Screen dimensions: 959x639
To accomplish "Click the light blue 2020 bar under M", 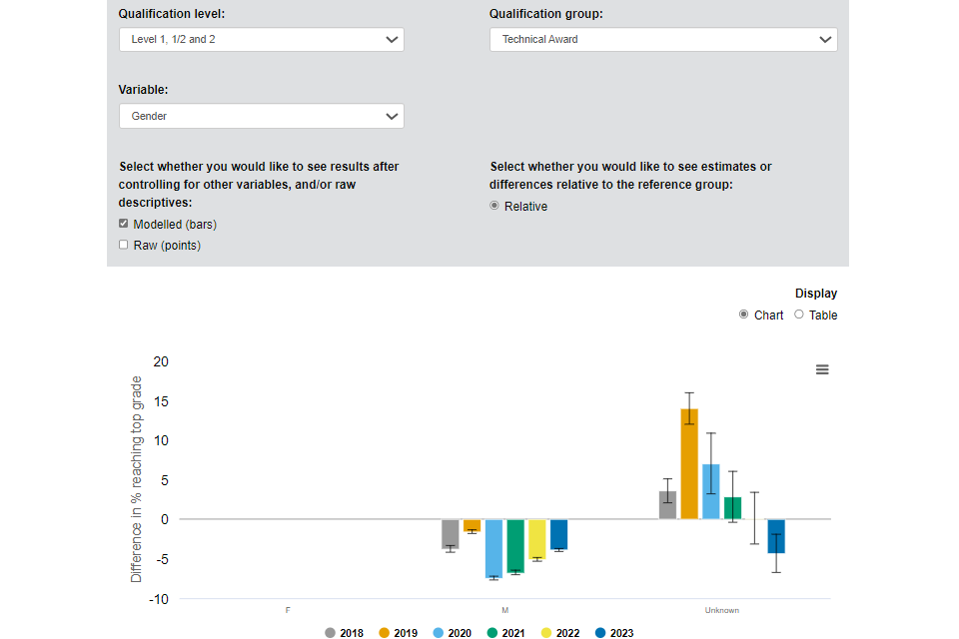I will pos(493,548).
